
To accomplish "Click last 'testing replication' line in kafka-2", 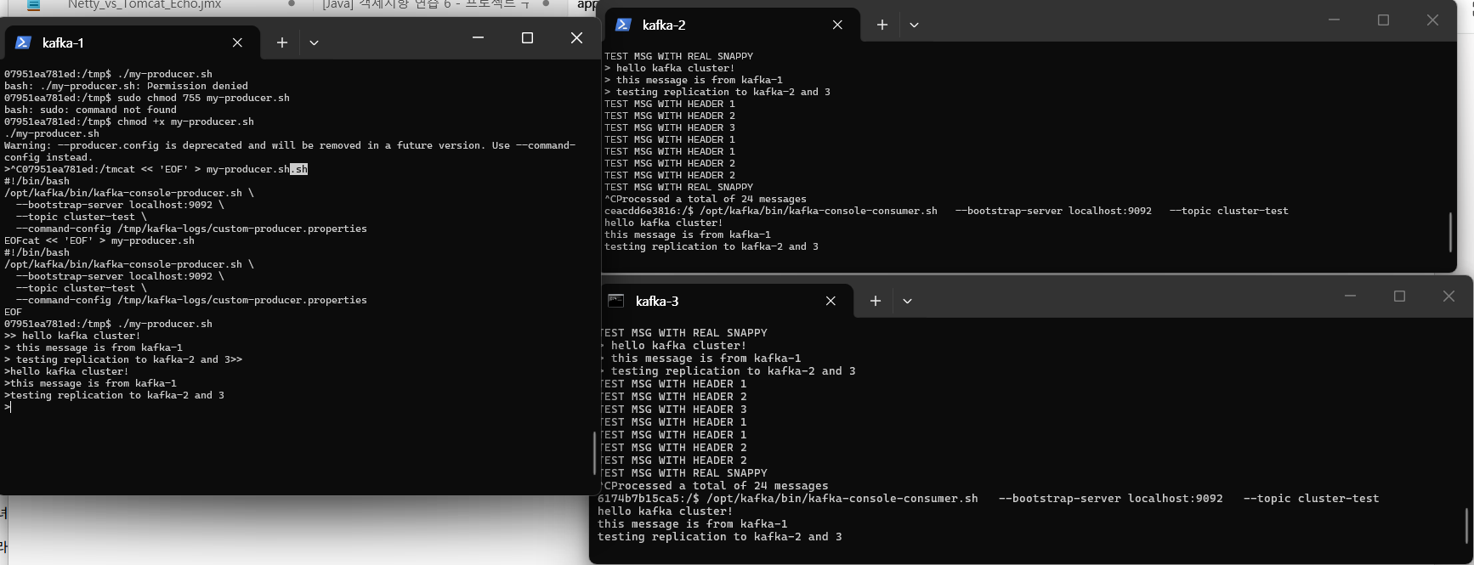I will (711, 246).
